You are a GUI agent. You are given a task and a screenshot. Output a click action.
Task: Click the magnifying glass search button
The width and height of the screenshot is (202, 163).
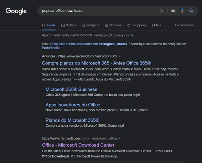(x=191, y=11)
